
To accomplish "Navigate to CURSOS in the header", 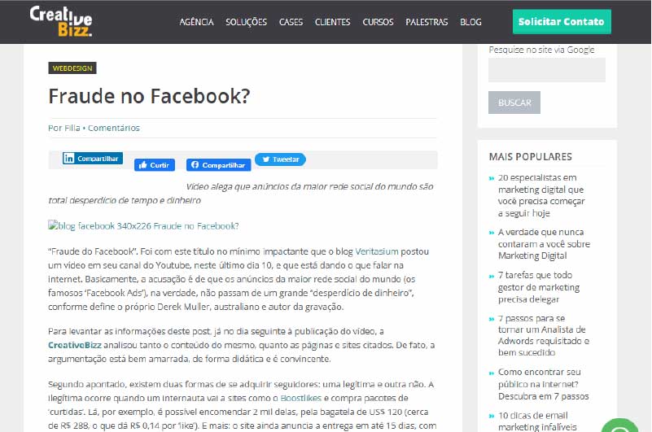I will point(378,22).
